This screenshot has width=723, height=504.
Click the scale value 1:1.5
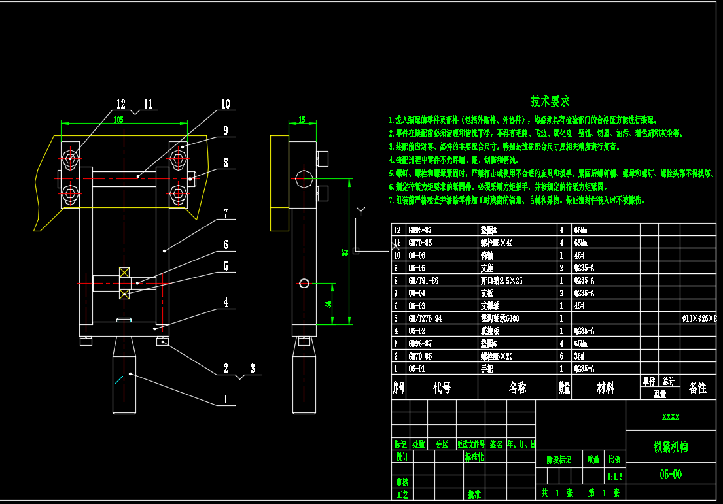click(x=614, y=477)
